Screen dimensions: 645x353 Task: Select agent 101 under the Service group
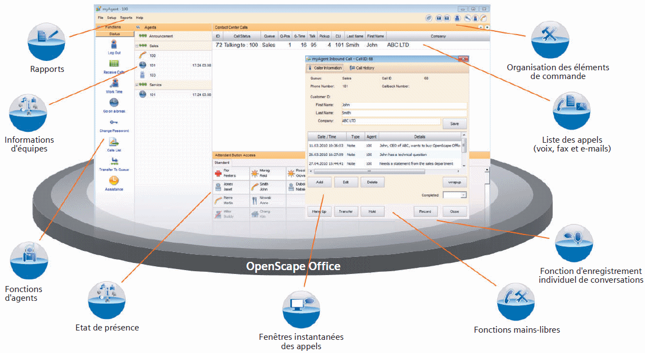173,94
